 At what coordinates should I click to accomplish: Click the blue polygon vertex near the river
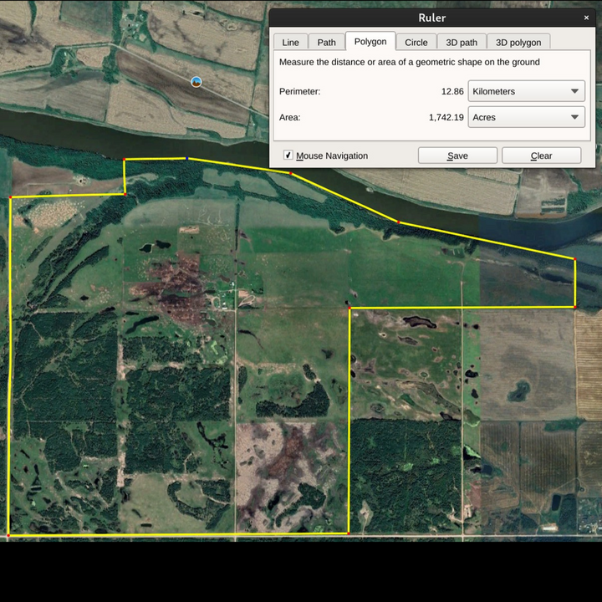187,158
